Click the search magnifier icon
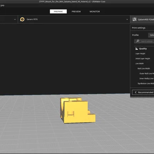Viewport: 154px width, 154px height. 137,41
